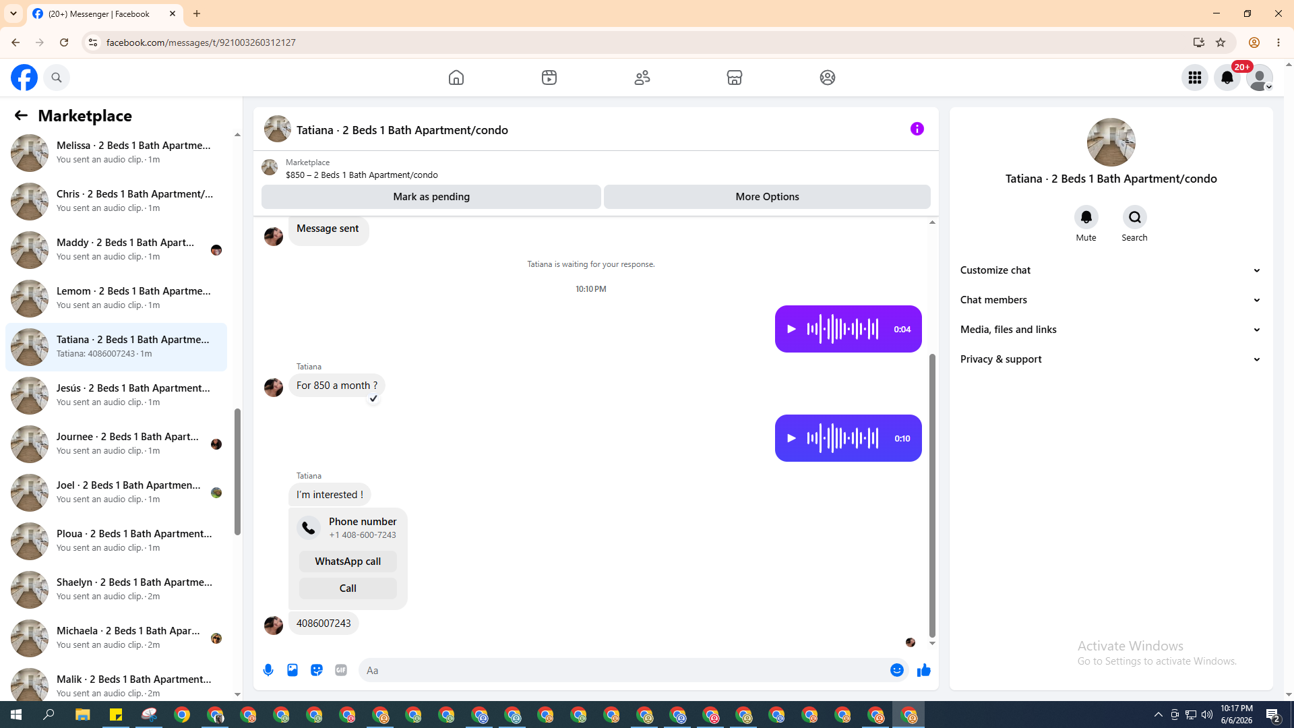The width and height of the screenshot is (1294, 728).
Task: Open Joel's apartment conversation
Action: 116,492
